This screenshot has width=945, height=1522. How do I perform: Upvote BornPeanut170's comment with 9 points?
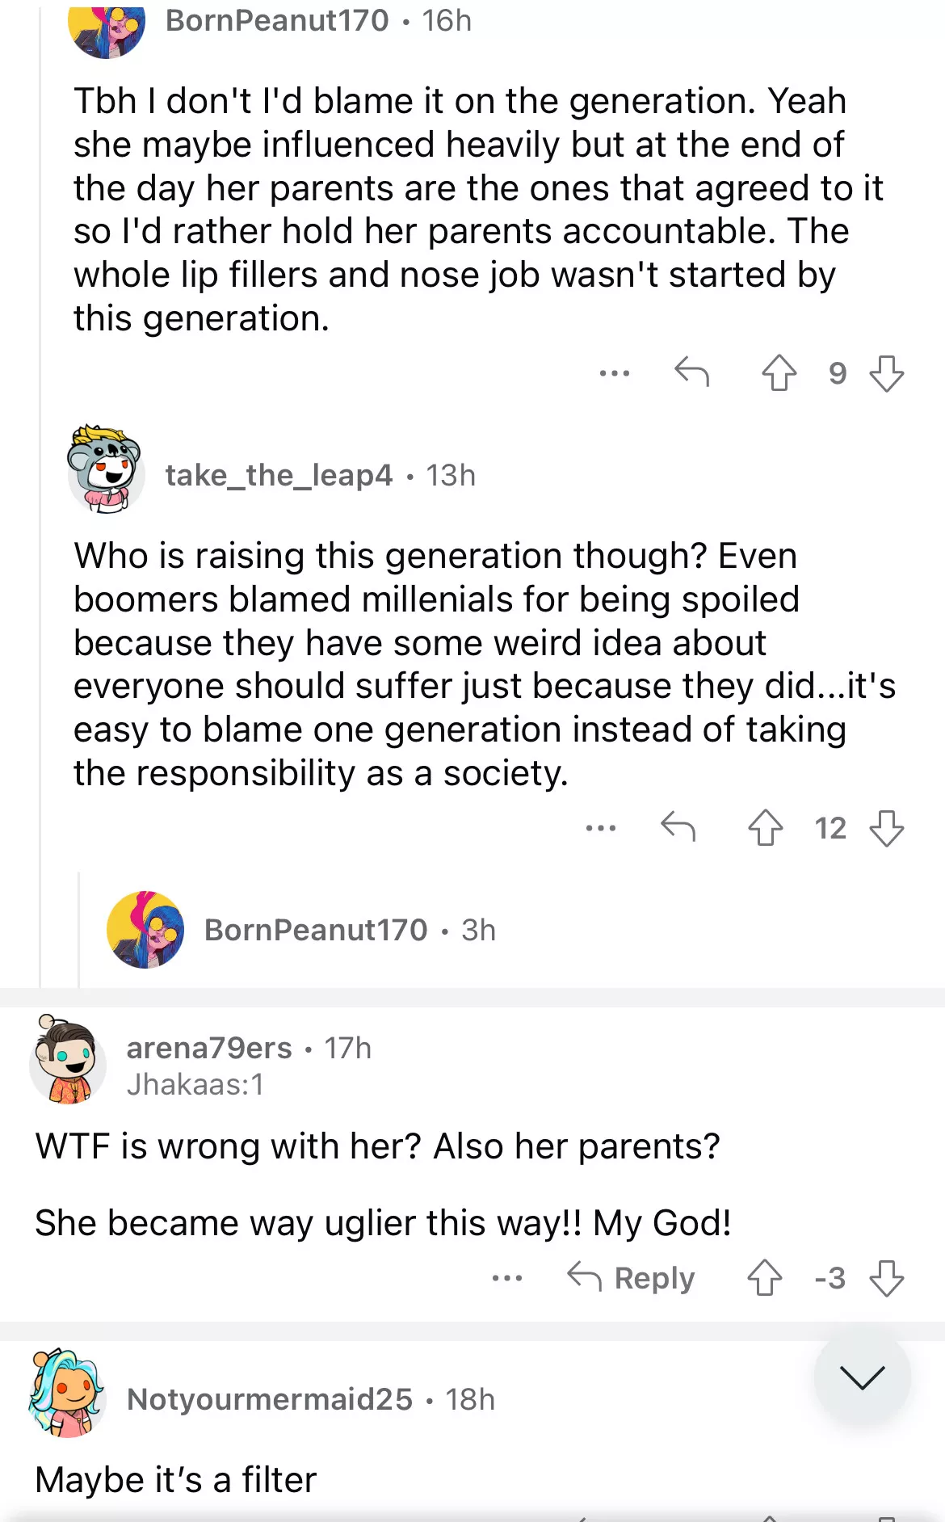[779, 373]
